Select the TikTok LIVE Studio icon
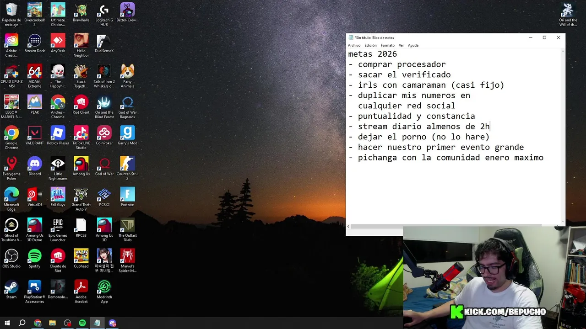 pos(81,138)
